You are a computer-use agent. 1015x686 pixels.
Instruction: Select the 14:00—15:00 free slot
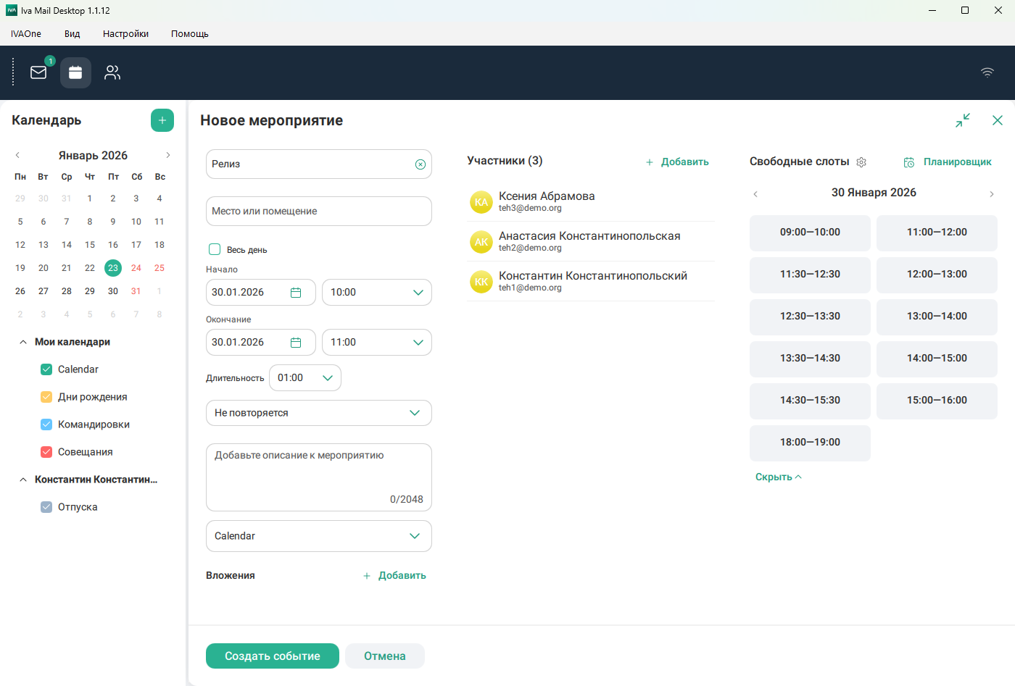937,358
